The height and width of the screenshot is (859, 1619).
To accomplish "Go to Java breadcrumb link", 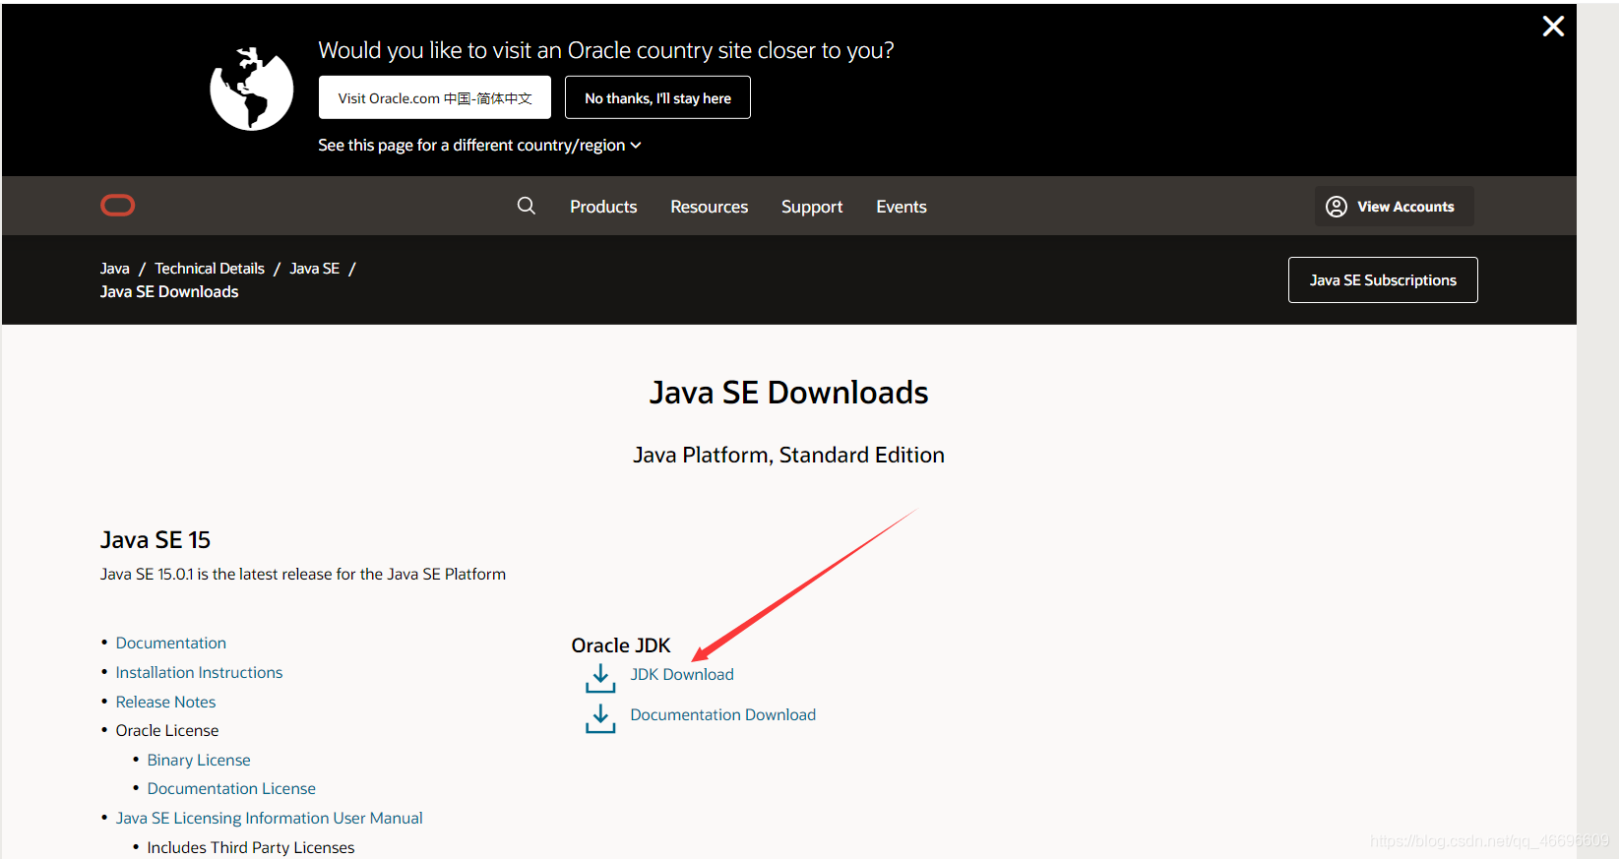I will [115, 269].
